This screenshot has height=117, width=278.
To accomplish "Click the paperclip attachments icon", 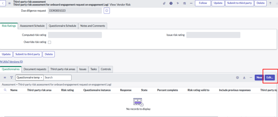I will 164,3.
